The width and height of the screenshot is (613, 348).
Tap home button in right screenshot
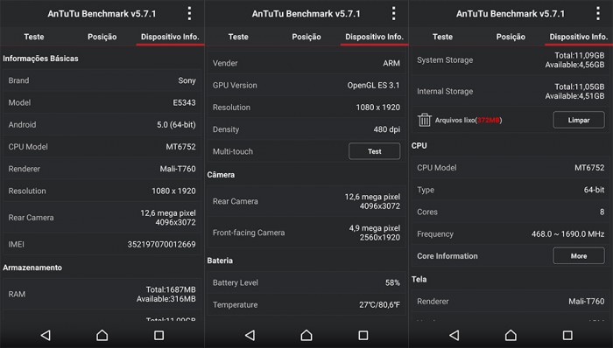point(511,335)
